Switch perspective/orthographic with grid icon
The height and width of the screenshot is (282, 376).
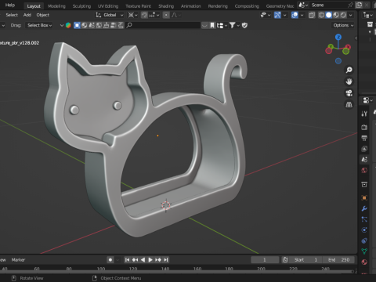click(349, 105)
